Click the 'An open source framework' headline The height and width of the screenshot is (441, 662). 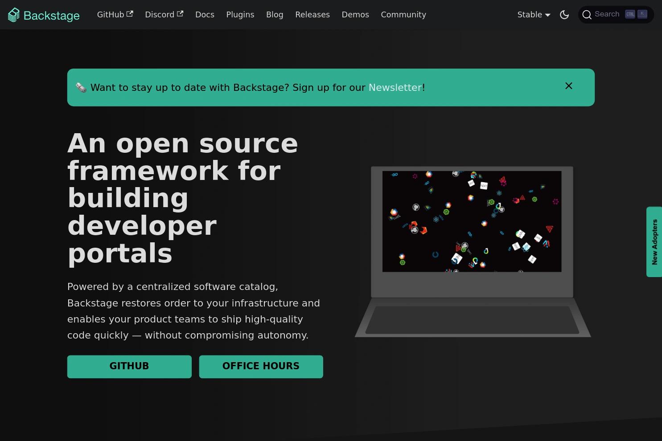183,198
